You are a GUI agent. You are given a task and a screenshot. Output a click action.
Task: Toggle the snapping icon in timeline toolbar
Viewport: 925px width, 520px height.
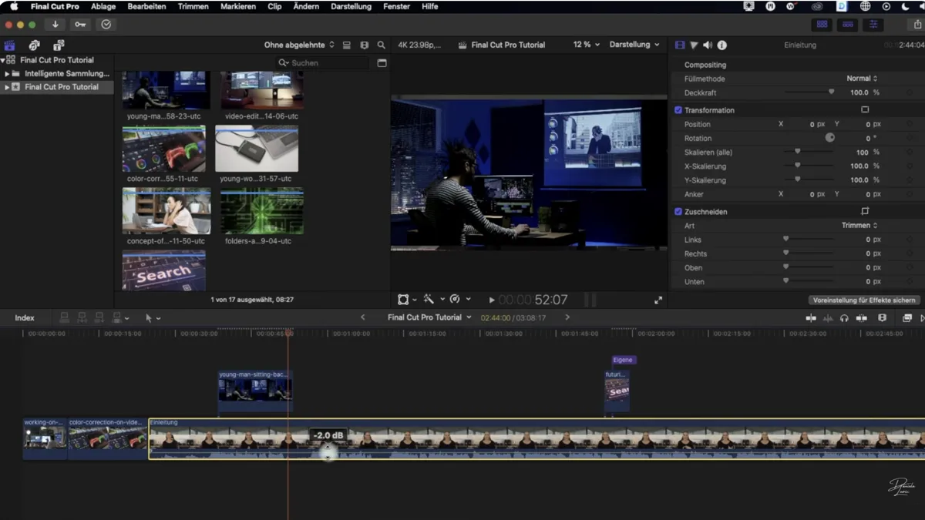(862, 318)
